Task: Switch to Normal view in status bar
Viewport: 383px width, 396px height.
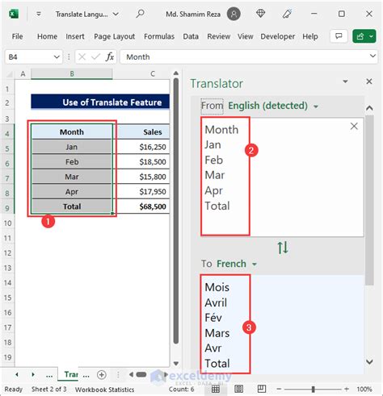Action: (x=216, y=389)
